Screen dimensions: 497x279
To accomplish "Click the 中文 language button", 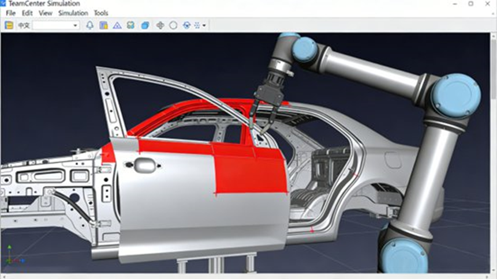I will 24,25.
